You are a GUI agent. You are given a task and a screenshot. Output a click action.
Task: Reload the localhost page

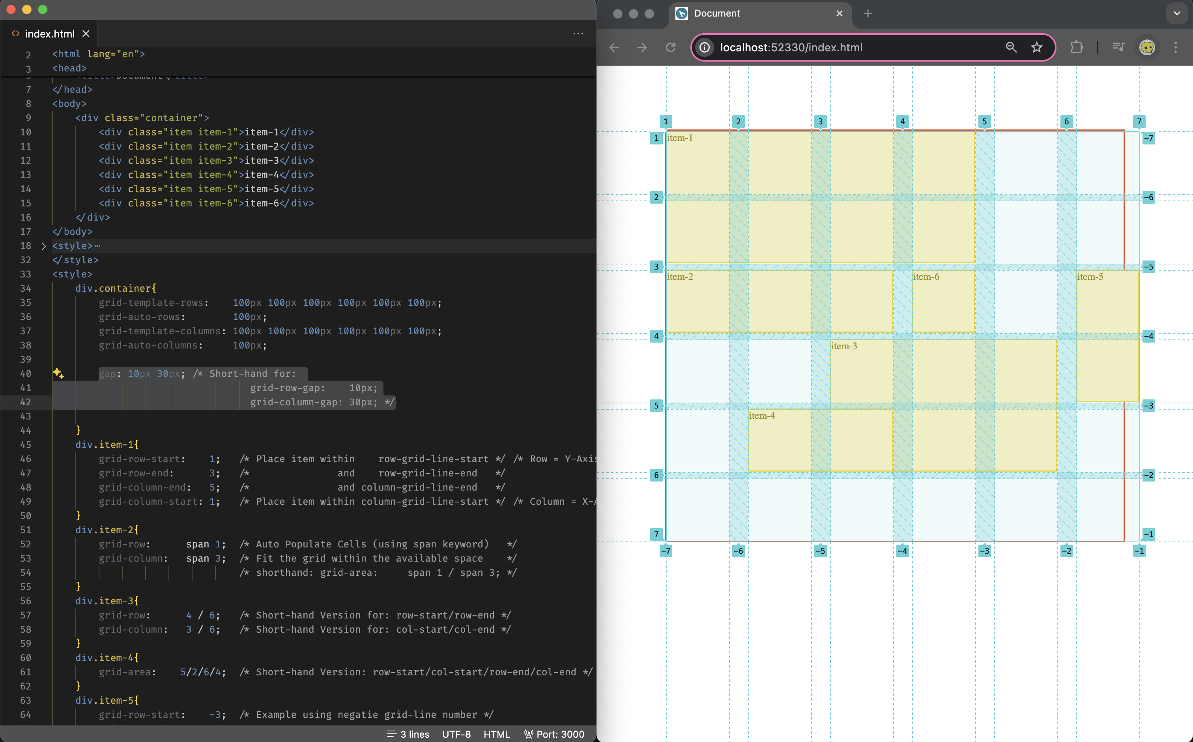(671, 48)
